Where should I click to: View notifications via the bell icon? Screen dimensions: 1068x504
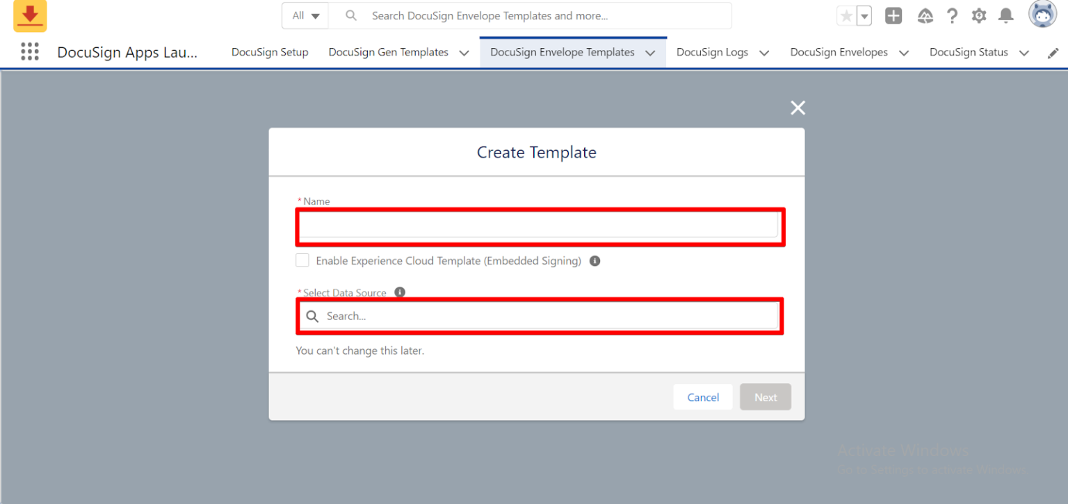click(x=1006, y=15)
